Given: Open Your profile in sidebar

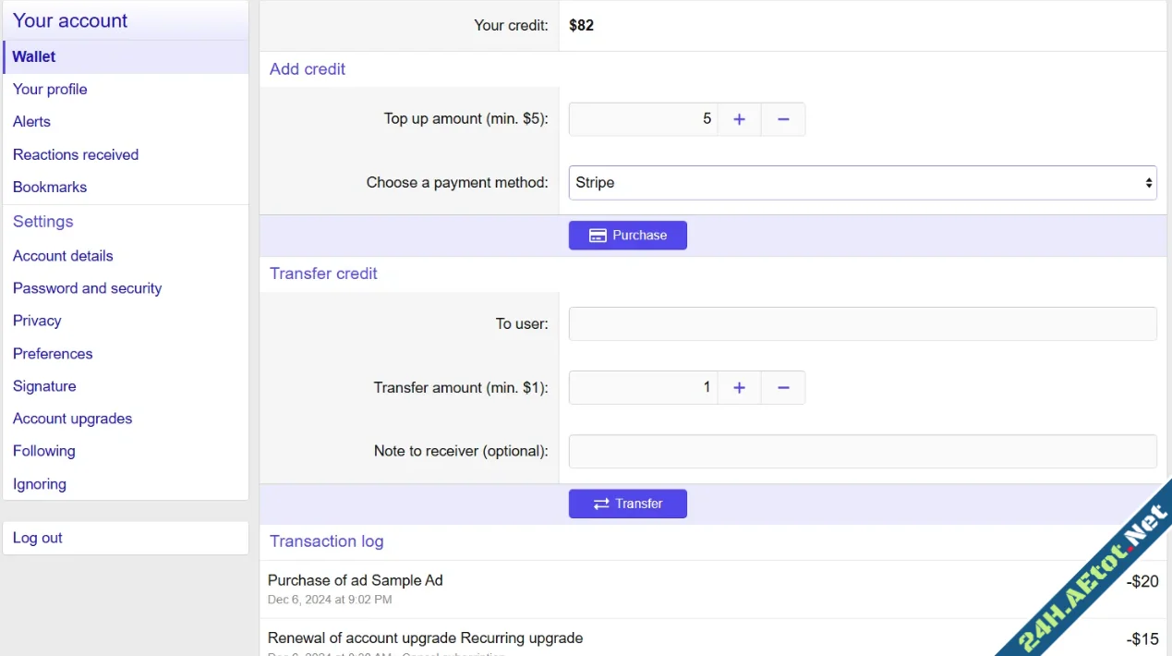Looking at the screenshot, I should pyautogui.click(x=50, y=90).
